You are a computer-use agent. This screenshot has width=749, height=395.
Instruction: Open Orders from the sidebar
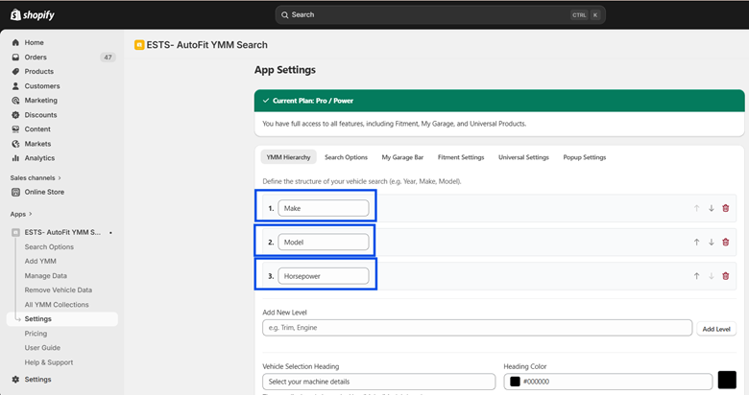pyautogui.click(x=36, y=58)
